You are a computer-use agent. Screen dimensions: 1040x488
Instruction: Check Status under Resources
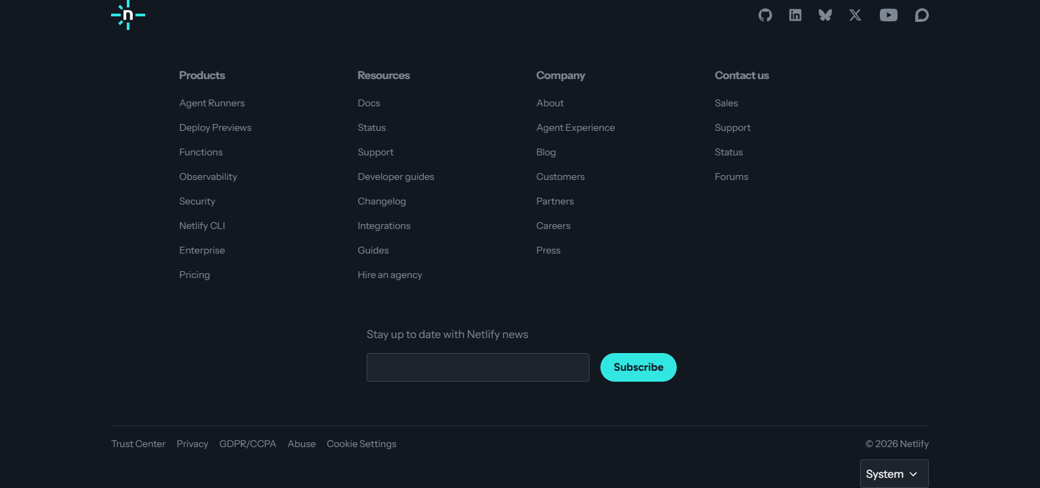(371, 127)
